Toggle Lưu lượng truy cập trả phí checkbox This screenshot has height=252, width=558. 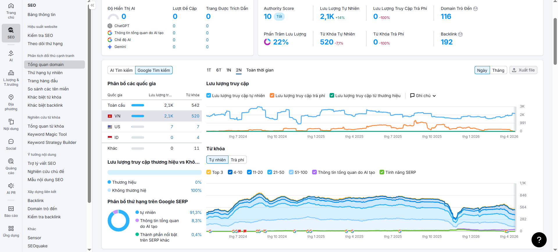(x=272, y=95)
